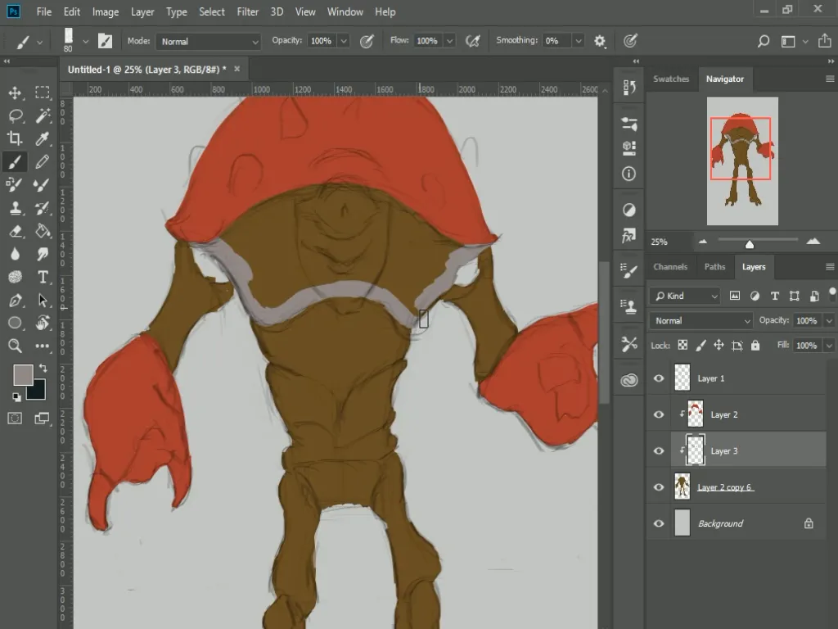Open the Creative Cloud Libraries panel icon
The height and width of the screenshot is (629, 838).
[x=629, y=380]
